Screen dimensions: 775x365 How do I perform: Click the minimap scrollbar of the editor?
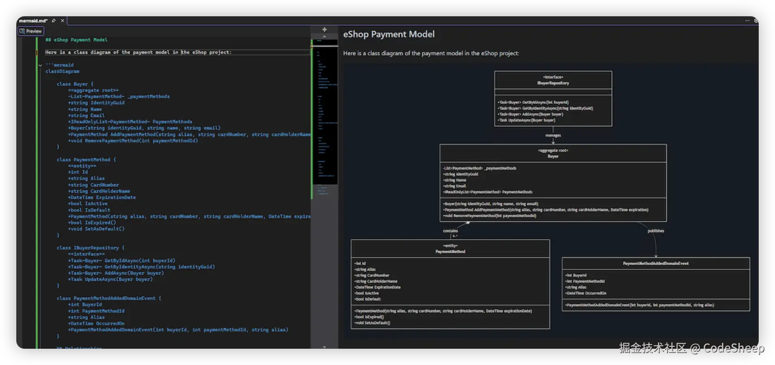(x=324, y=113)
